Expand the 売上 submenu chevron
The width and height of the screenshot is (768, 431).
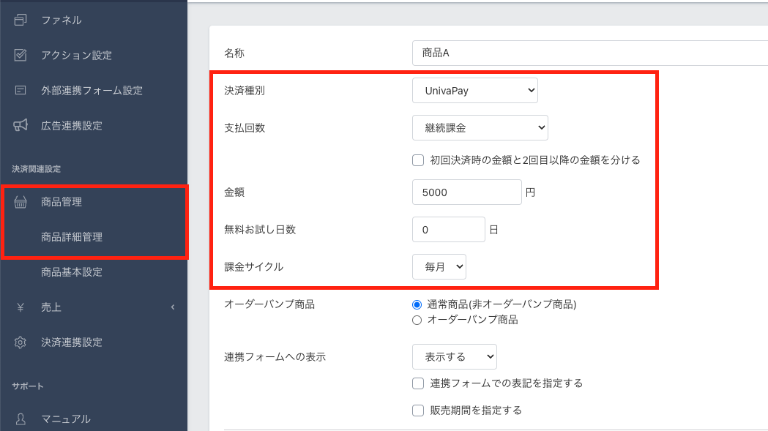[x=173, y=307]
